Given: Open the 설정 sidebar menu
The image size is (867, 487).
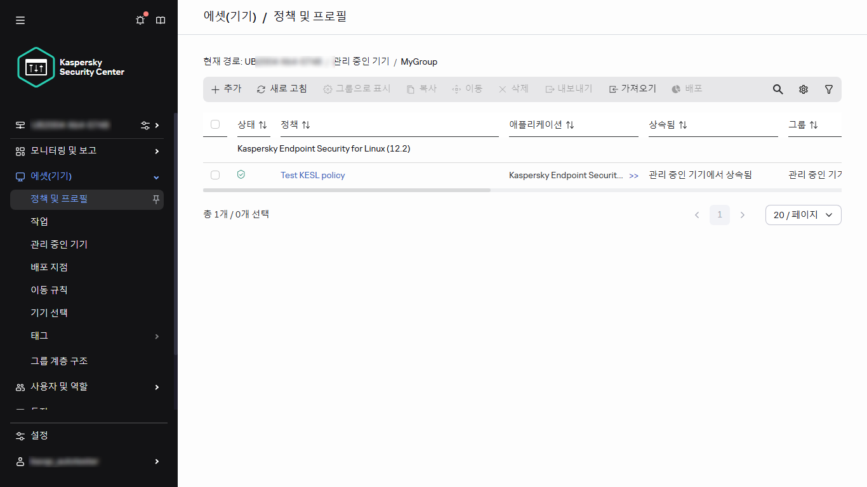Looking at the screenshot, I should coord(39,436).
